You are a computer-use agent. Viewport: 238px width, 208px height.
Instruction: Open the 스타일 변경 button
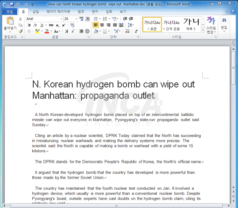[211, 25]
